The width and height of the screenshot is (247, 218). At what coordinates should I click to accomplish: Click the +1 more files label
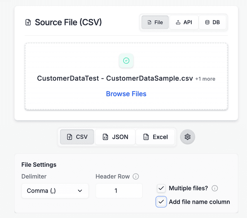pos(205,79)
